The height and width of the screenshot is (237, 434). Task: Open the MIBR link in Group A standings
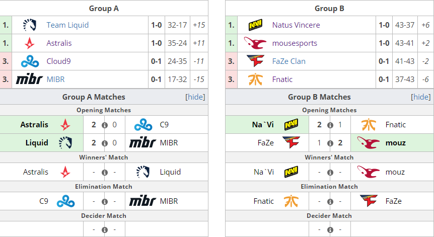(55, 80)
